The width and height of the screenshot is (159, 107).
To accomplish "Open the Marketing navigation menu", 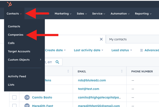I will pyautogui.click(x=63, y=13).
